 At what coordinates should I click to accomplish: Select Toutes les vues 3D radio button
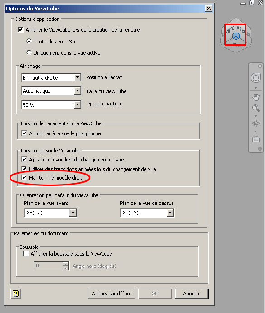point(29,41)
